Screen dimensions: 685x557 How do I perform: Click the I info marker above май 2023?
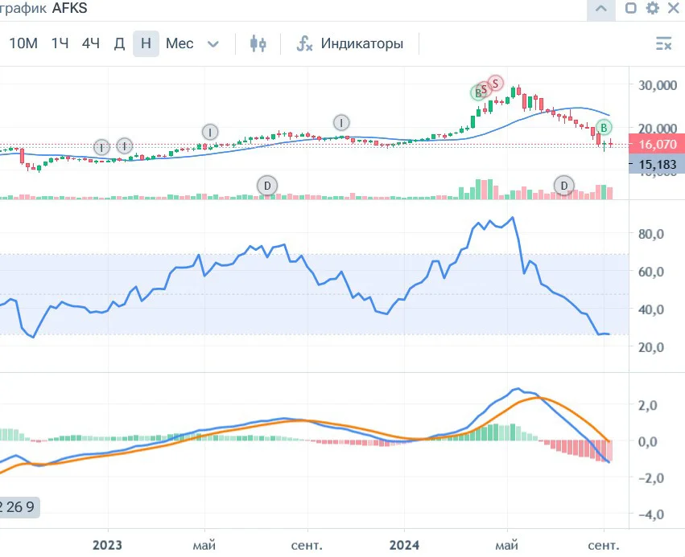pos(210,132)
